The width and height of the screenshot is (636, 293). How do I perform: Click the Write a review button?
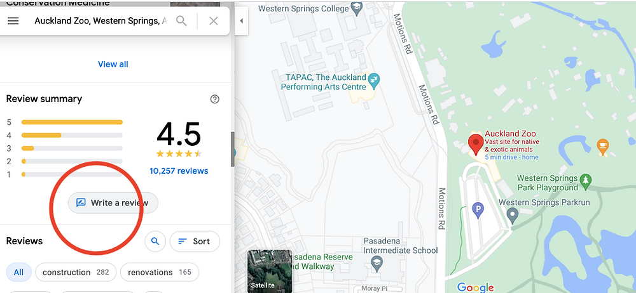tap(113, 203)
